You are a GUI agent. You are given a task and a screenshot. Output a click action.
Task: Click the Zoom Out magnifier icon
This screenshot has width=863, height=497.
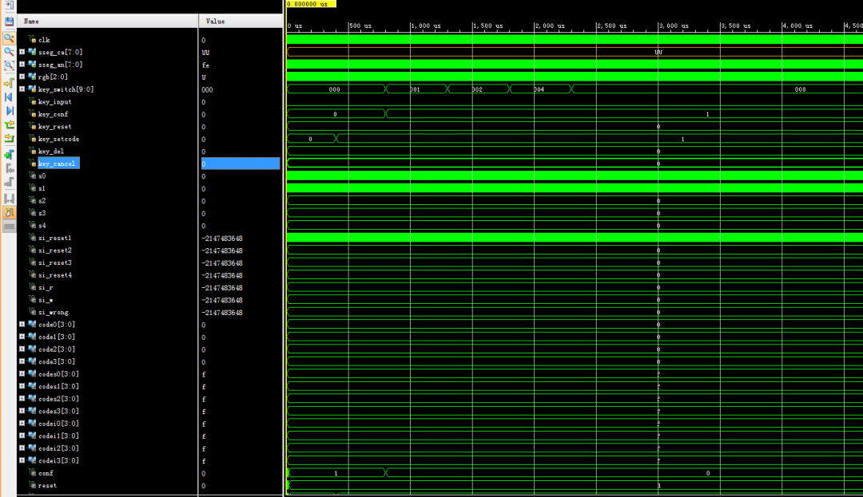coord(10,52)
